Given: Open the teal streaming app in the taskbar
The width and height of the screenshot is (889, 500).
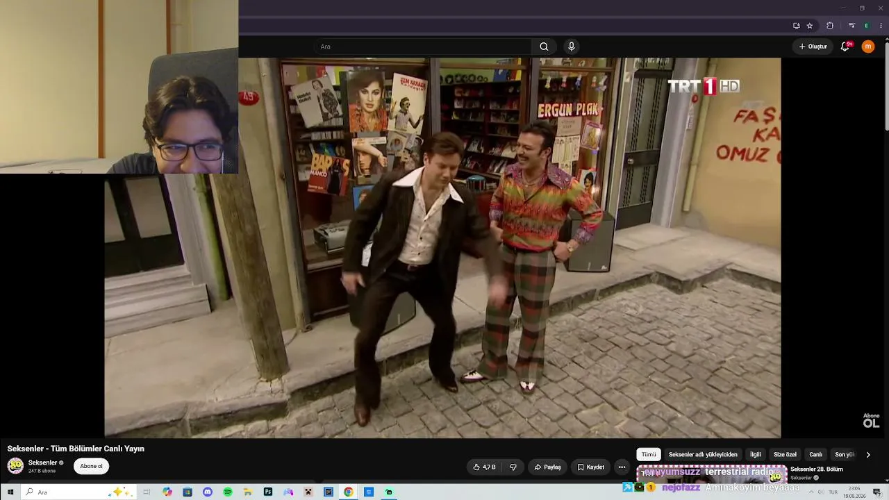Looking at the screenshot, I should (x=389, y=492).
